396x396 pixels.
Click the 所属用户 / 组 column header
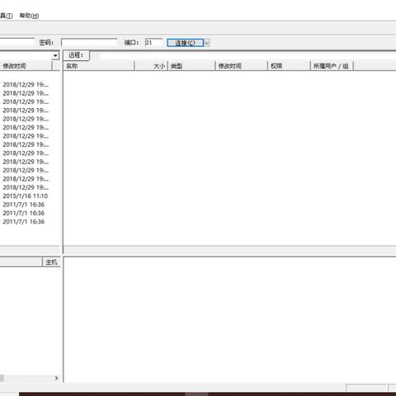332,66
